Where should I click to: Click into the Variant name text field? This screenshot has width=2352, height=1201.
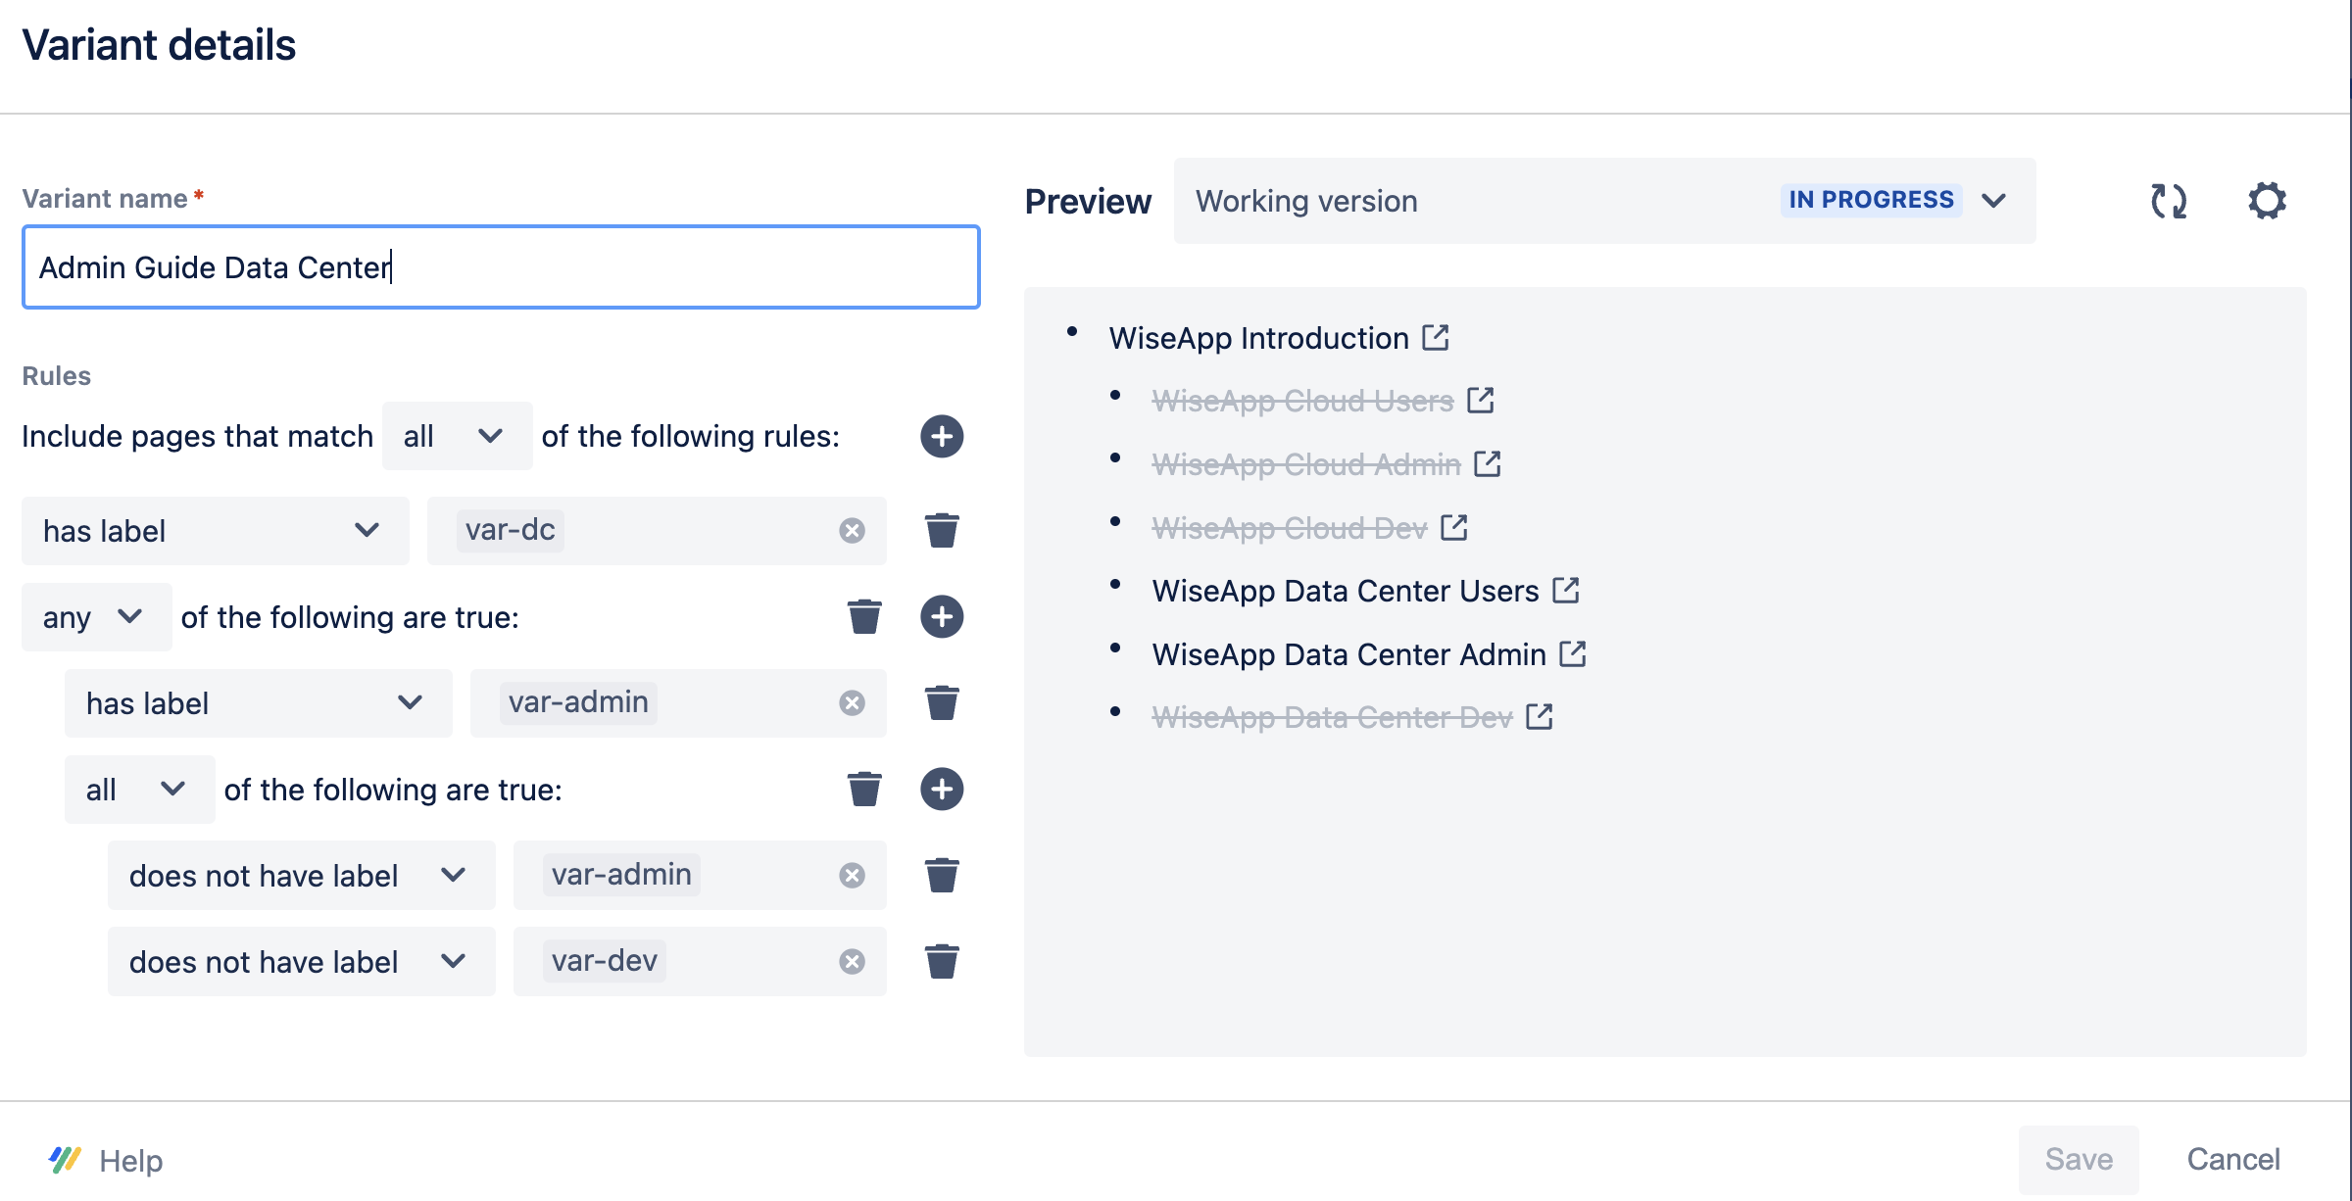coord(500,267)
